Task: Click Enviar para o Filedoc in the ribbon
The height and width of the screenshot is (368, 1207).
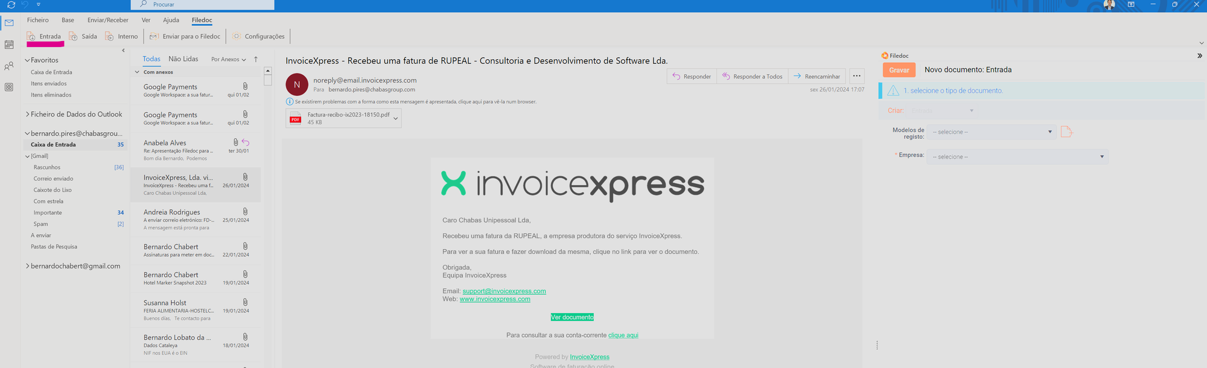Action: click(x=185, y=37)
